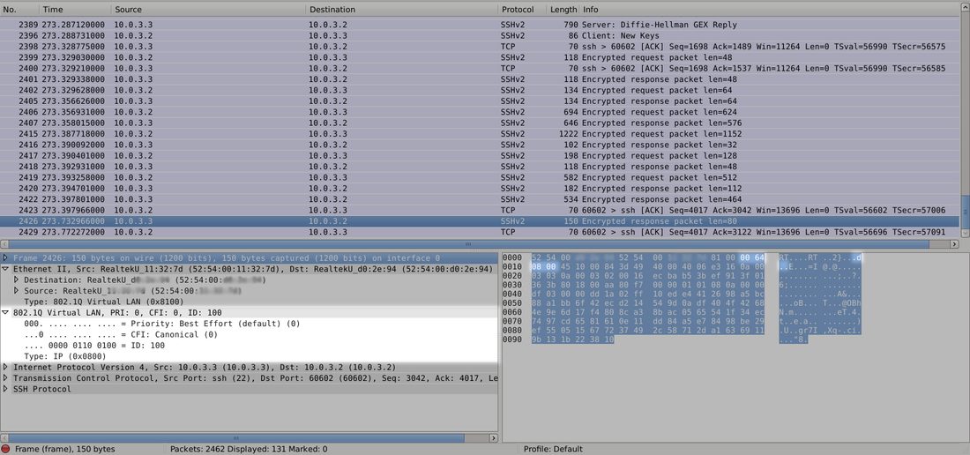Image resolution: width=970 pixels, height=455 pixels.
Task: Click Frame (frame), 150 bytes status text
Action: pos(65,450)
